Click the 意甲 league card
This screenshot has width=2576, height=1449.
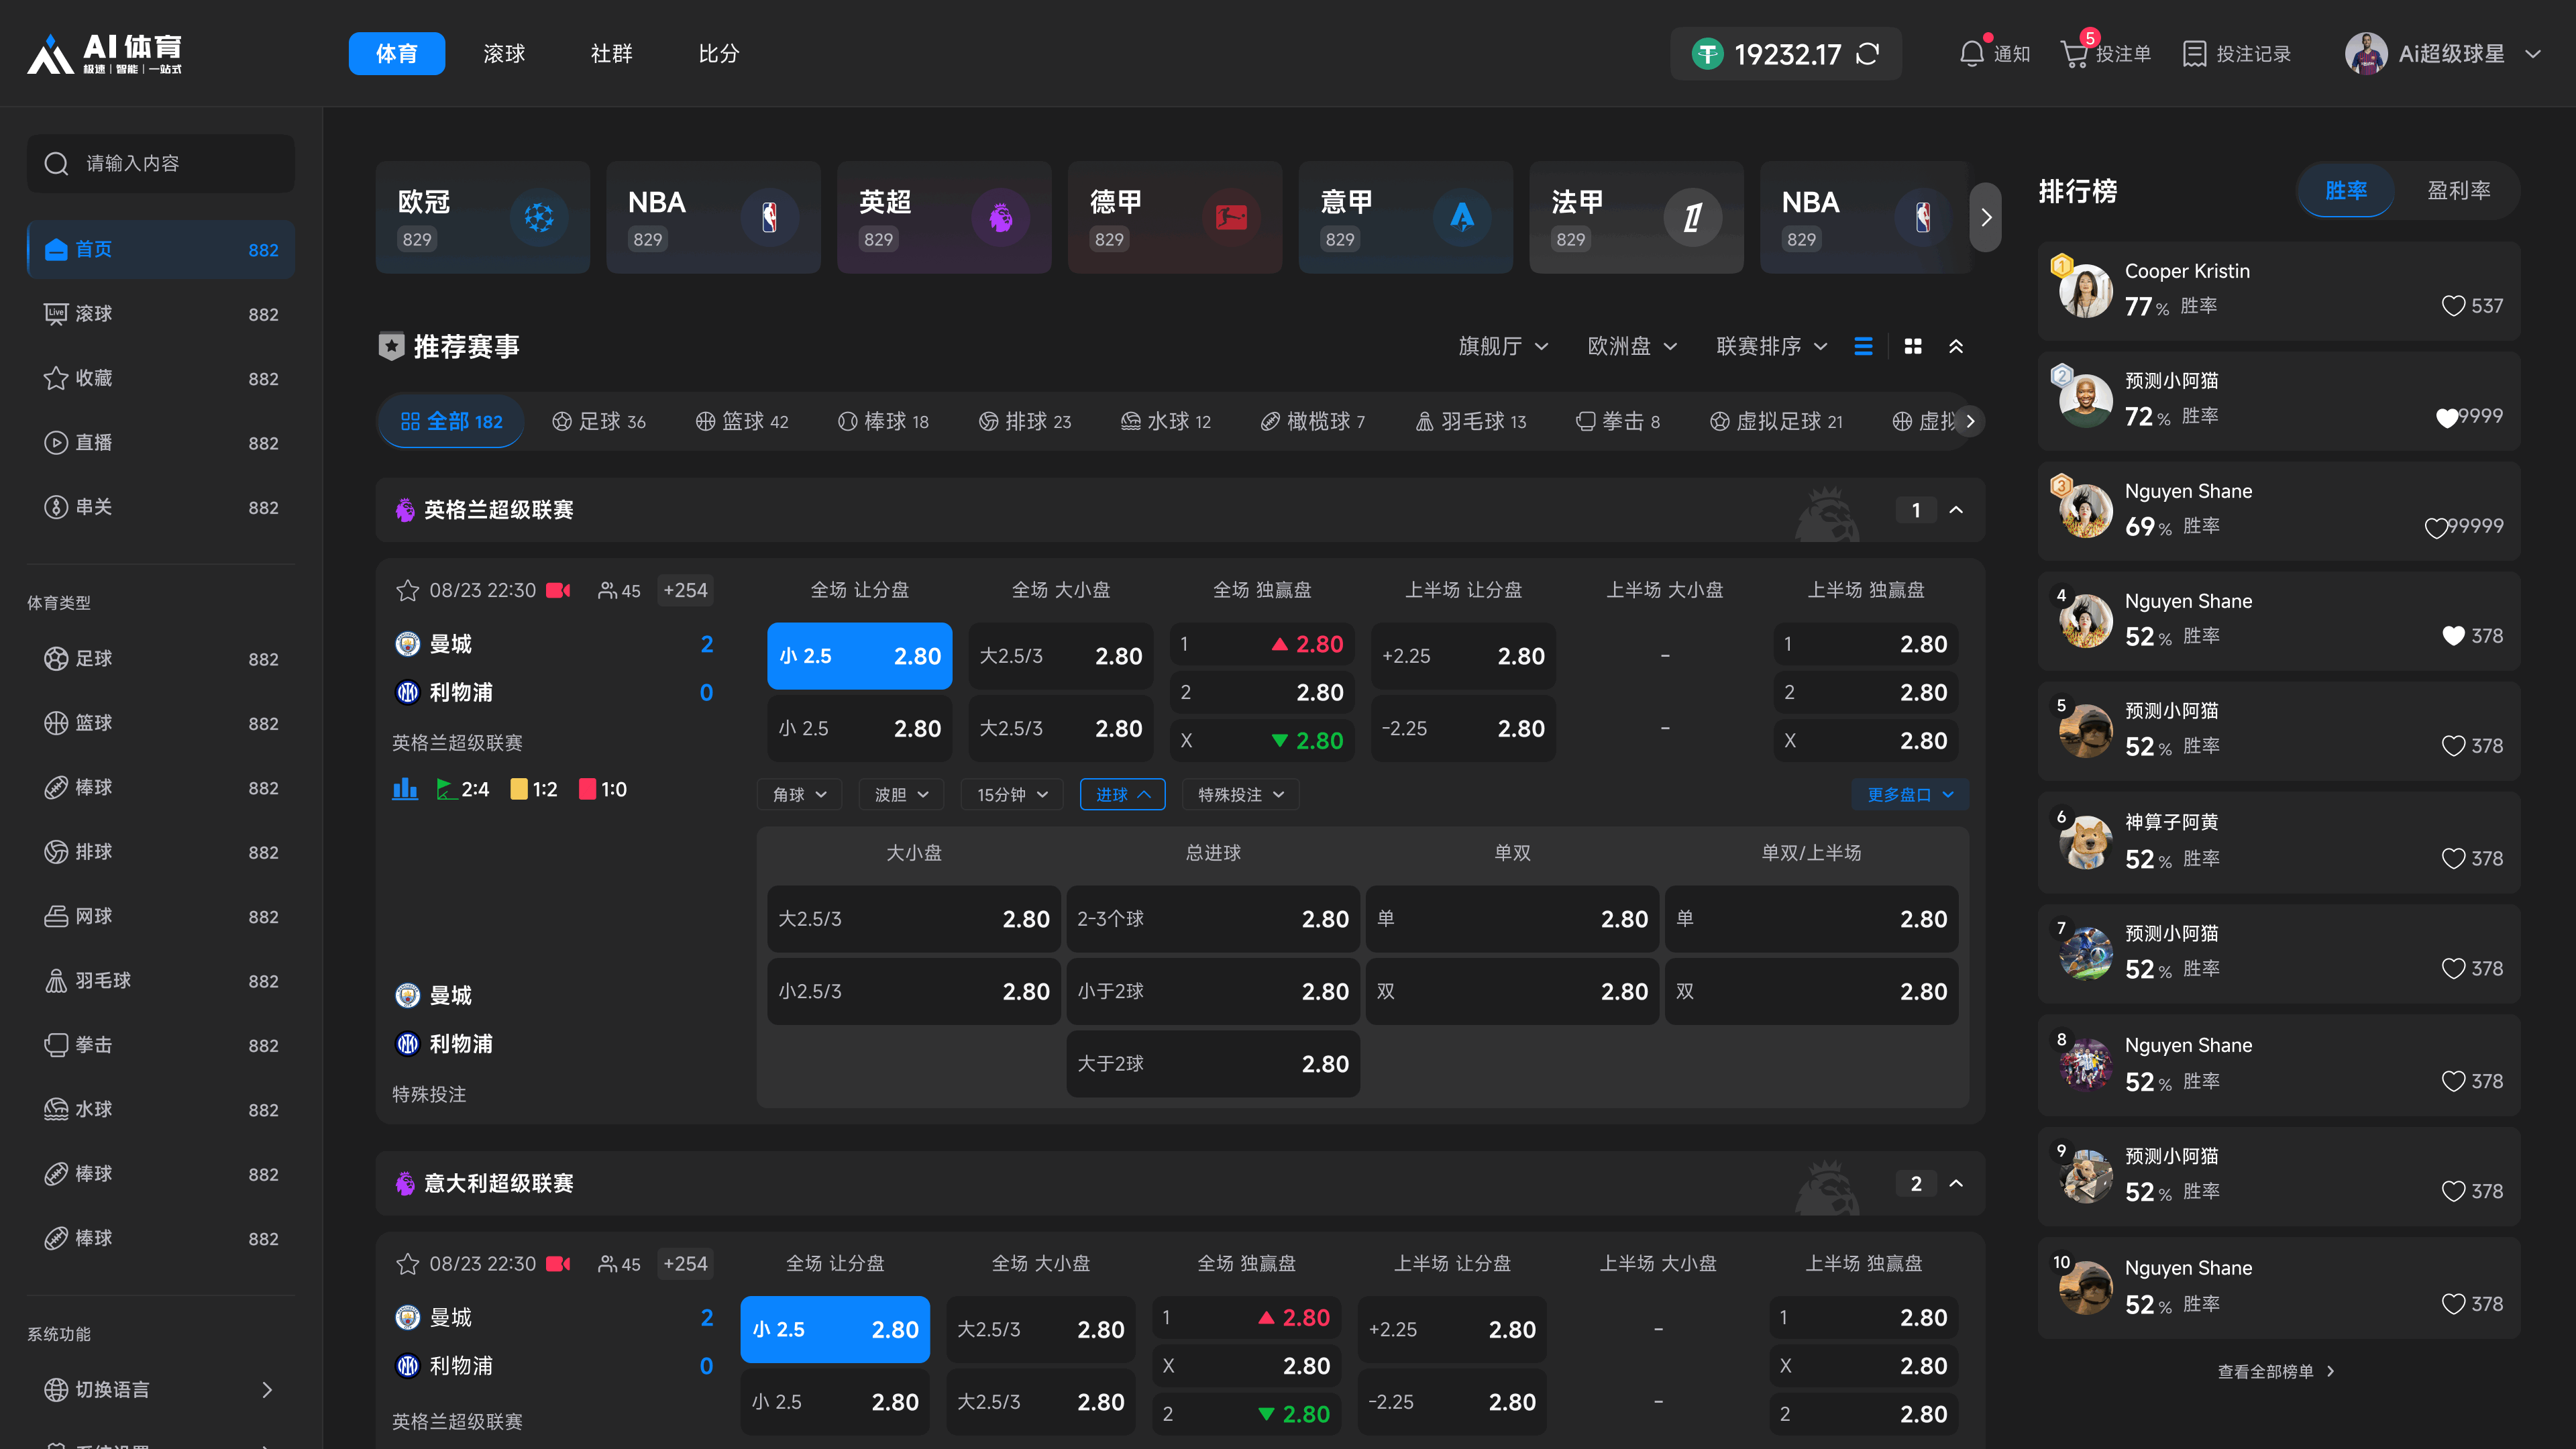click(1406, 217)
